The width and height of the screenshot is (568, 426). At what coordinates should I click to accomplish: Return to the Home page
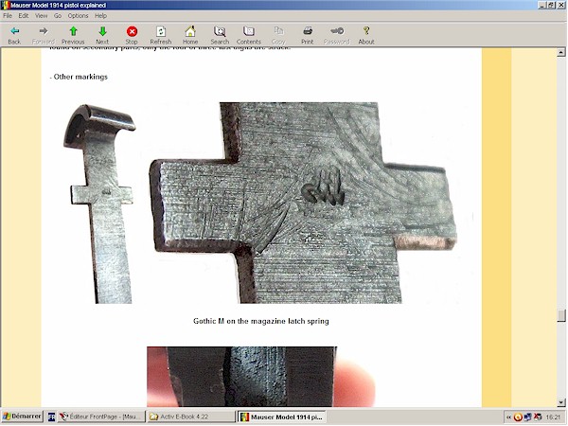(x=190, y=35)
